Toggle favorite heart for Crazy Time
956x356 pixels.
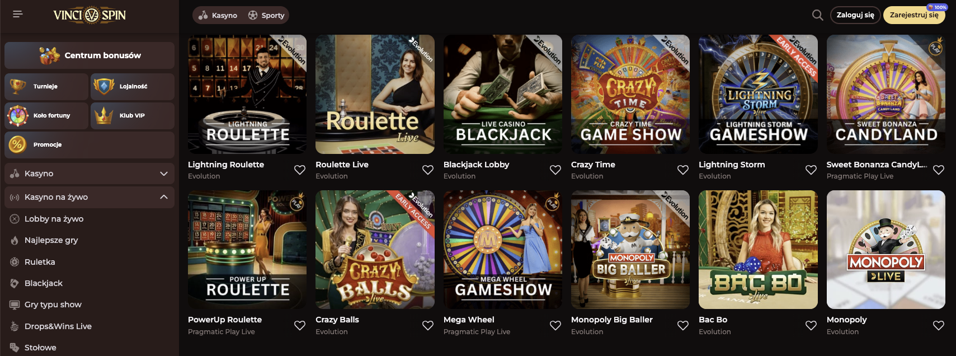tap(683, 170)
